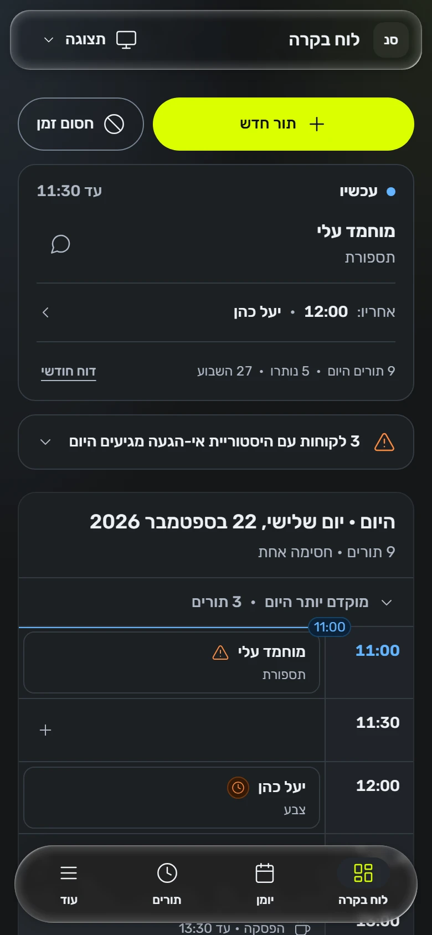432x935 pixels.
Task: Create a new appointment with תור חדש
Action: tap(284, 124)
